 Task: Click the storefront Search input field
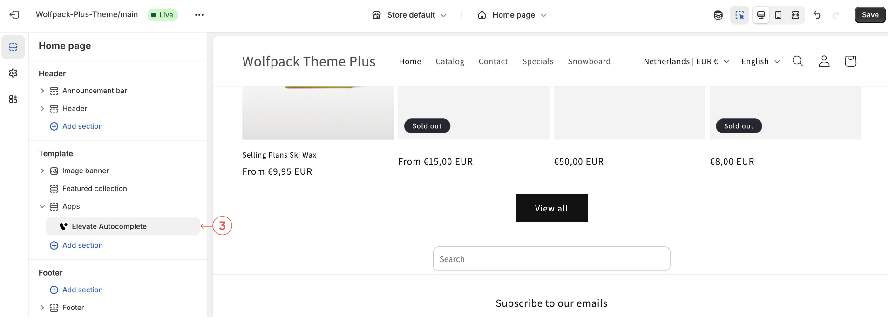(551, 259)
